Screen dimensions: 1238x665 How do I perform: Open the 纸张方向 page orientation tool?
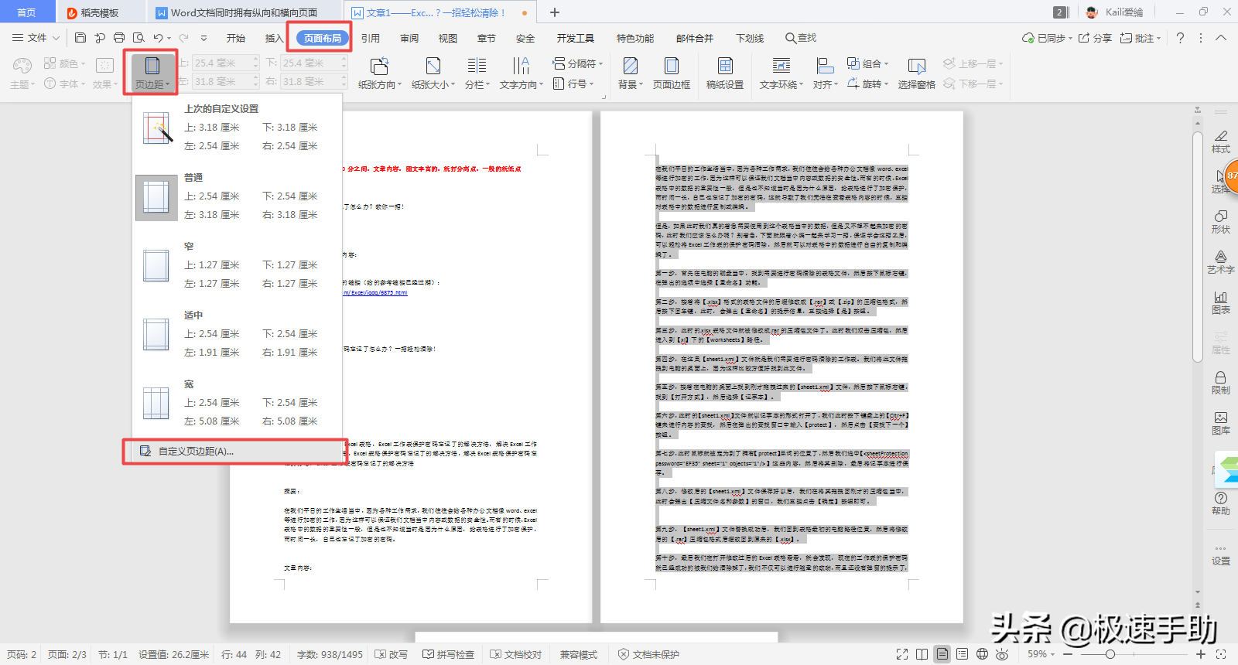click(x=379, y=73)
